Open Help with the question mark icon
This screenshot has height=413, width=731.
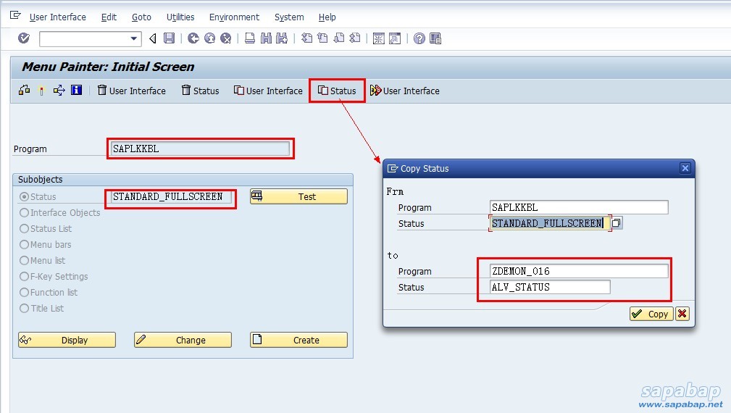coord(419,38)
